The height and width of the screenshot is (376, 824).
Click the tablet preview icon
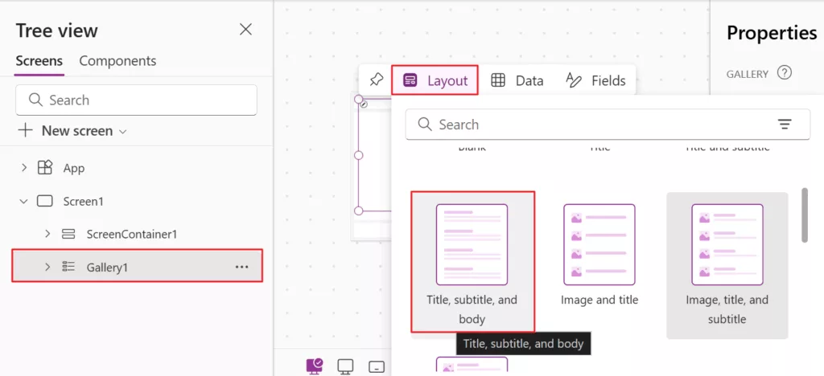pyautogui.click(x=377, y=366)
